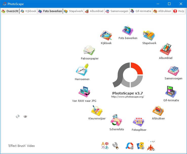Open the Schermfoto screen capture tool
Screen dimensions: 187x154
tap(116, 120)
